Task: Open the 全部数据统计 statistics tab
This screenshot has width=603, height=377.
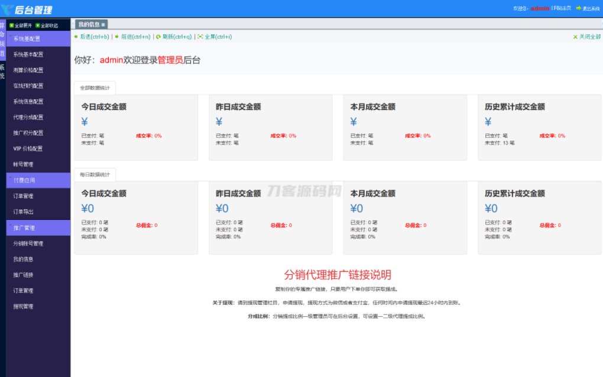Action: pyautogui.click(x=95, y=86)
